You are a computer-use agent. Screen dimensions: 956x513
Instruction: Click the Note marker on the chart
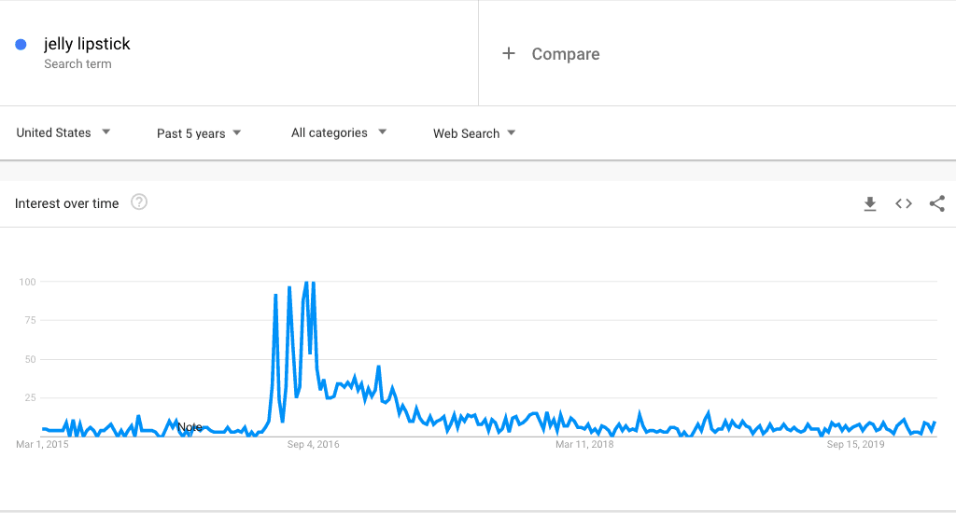click(190, 427)
